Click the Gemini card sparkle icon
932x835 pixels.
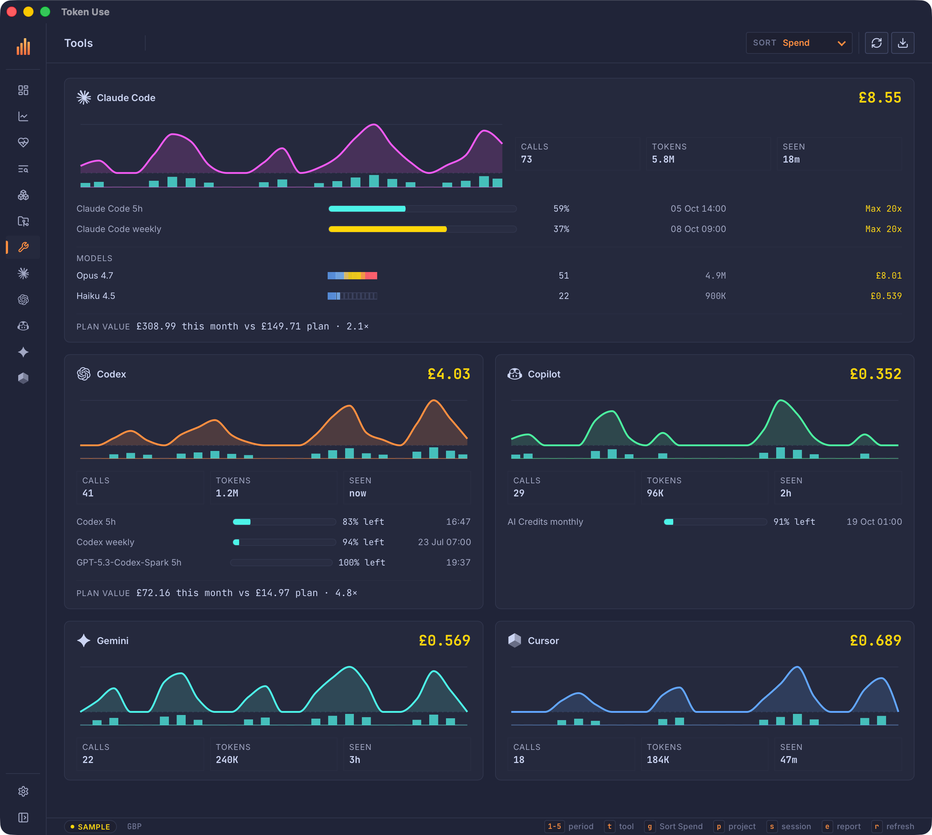pyautogui.click(x=84, y=640)
